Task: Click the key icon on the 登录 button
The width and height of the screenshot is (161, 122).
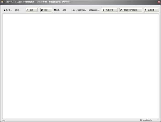Action: [27, 10]
